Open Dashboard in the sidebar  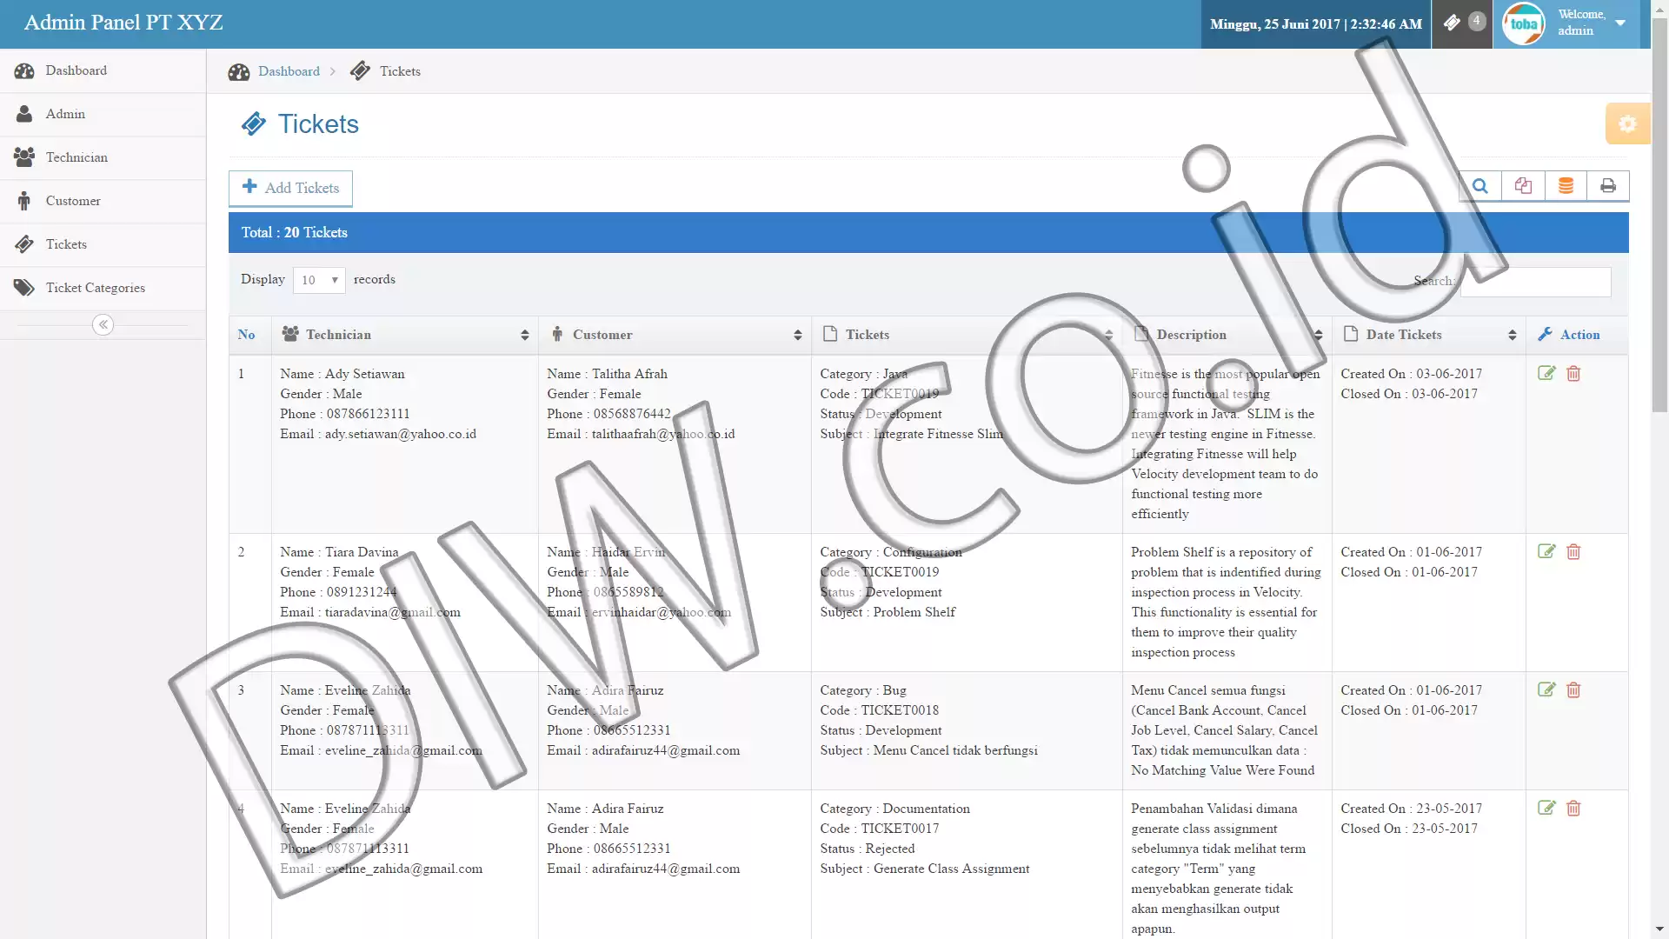(x=103, y=70)
